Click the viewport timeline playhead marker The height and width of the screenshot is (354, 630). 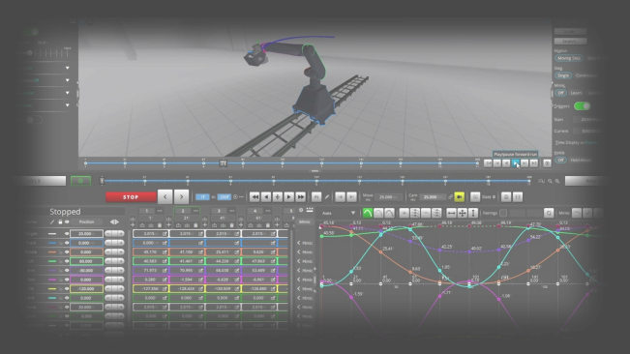(223, 162)
